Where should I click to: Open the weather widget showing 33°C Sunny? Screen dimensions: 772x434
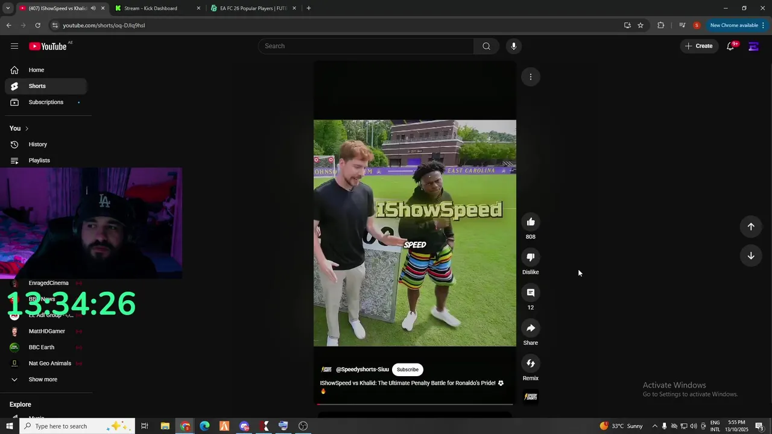[622, 426]
